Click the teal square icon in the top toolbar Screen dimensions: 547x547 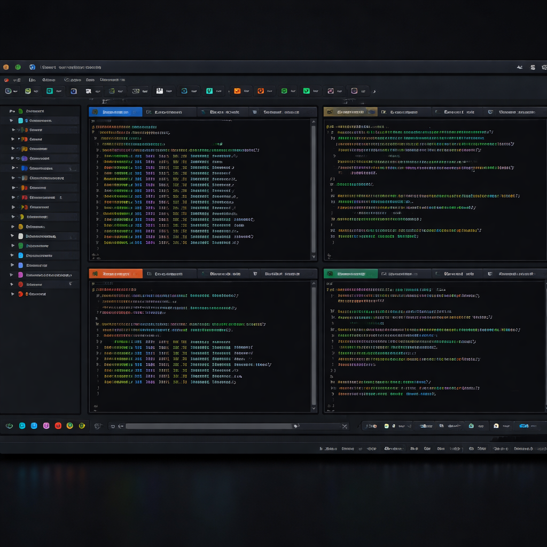click(x=50, y=91)
